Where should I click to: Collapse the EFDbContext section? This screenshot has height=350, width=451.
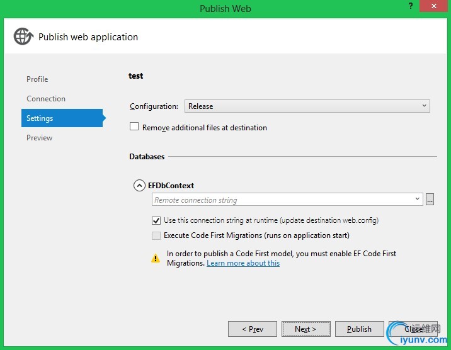(x=139, y=186)
